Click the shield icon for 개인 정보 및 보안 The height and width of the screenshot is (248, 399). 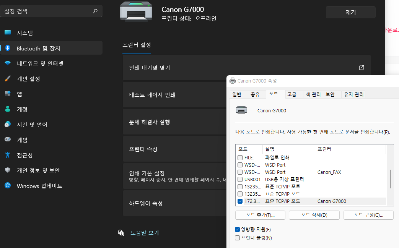(8, 170)
